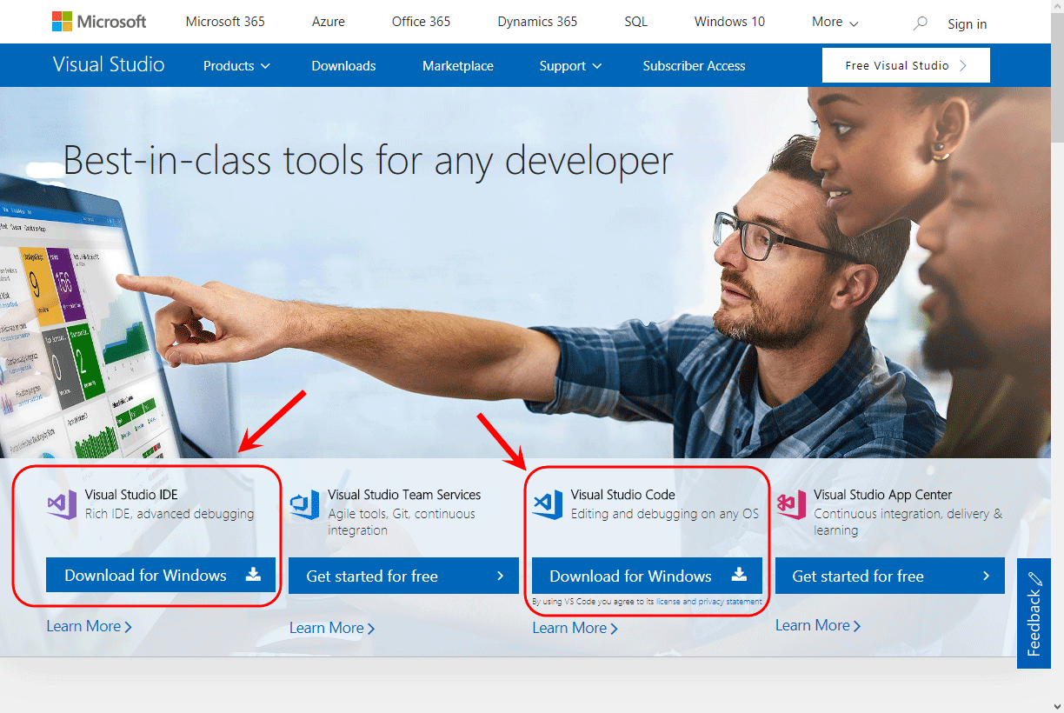Click the Free Visual Studio button

click(906, 65)
